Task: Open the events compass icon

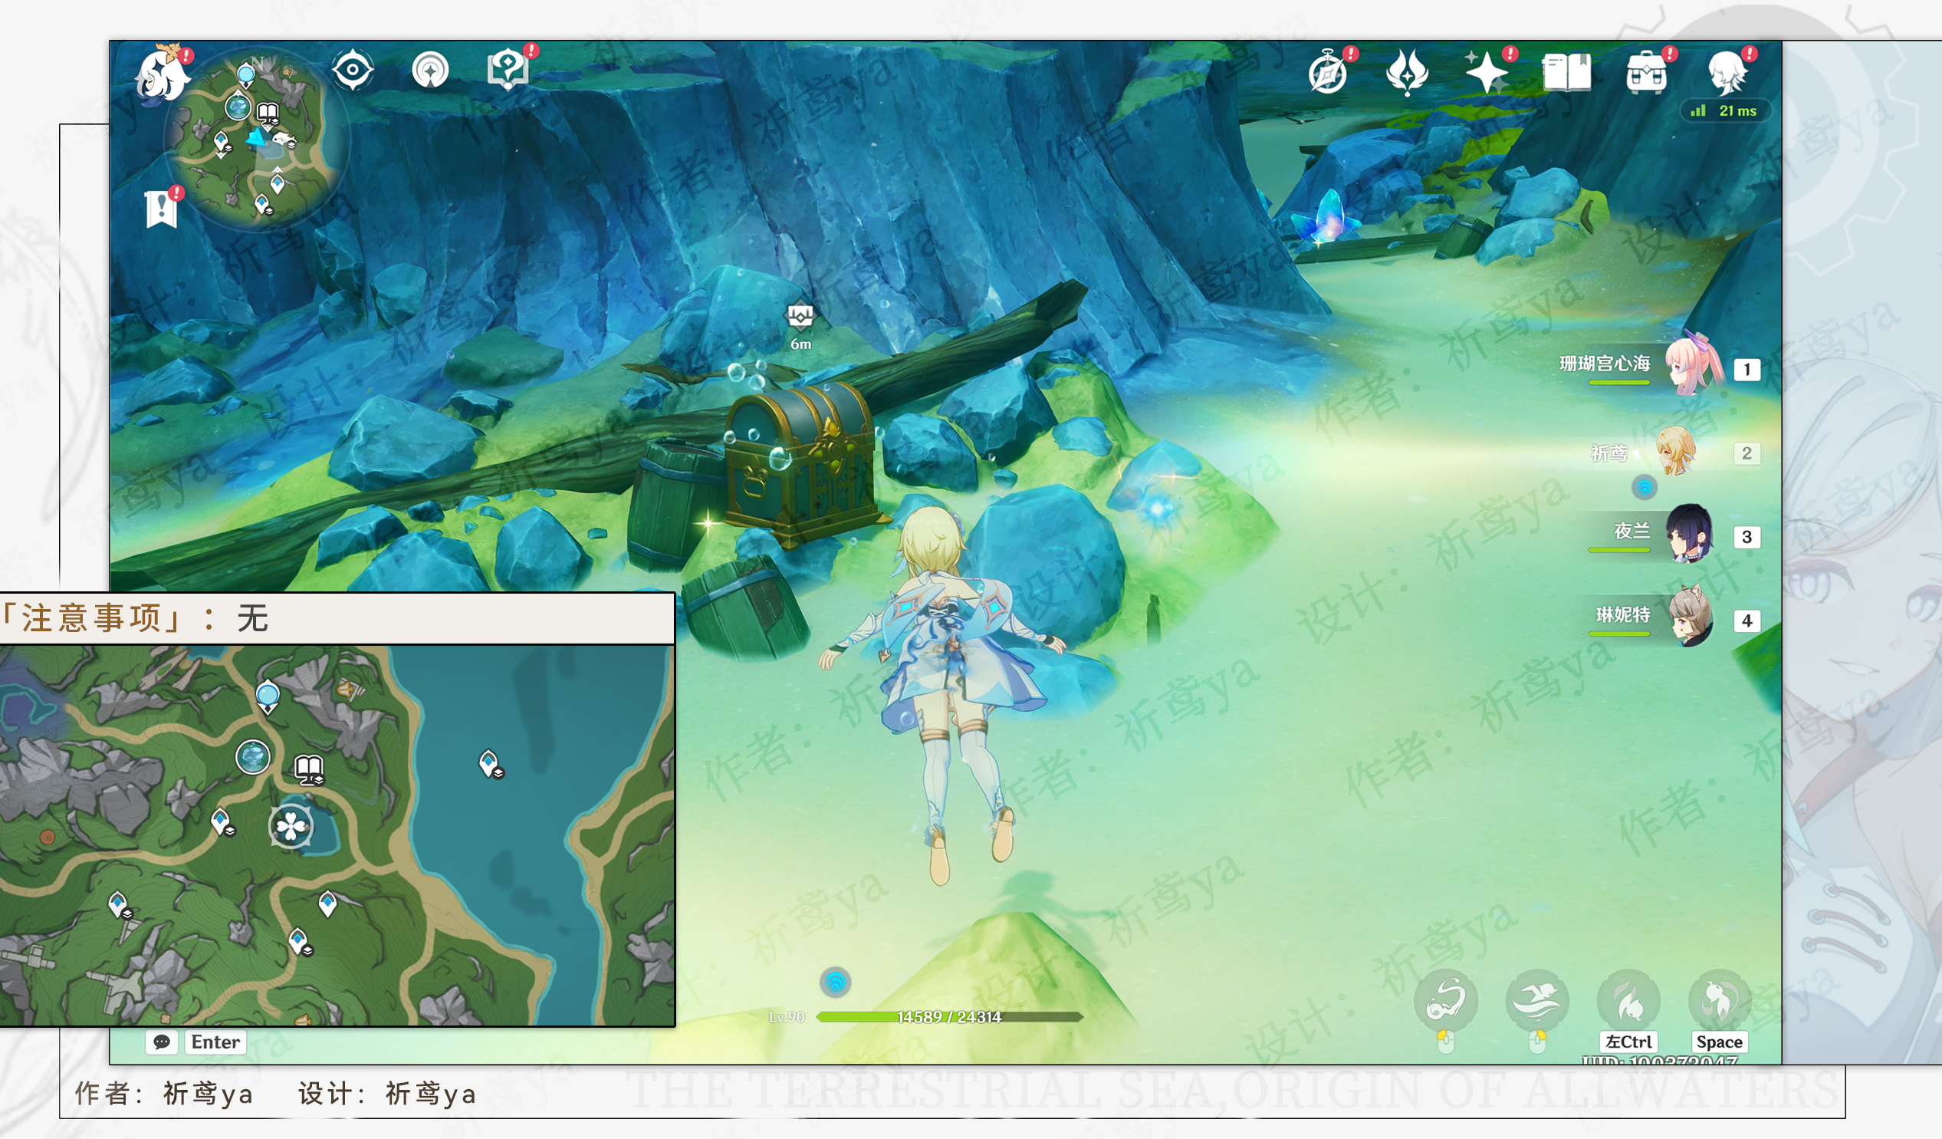Action: [x=1329, y=74]
